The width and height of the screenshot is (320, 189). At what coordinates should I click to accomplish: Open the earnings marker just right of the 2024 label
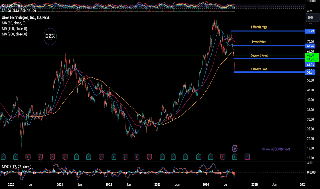[x=210, y=157]
